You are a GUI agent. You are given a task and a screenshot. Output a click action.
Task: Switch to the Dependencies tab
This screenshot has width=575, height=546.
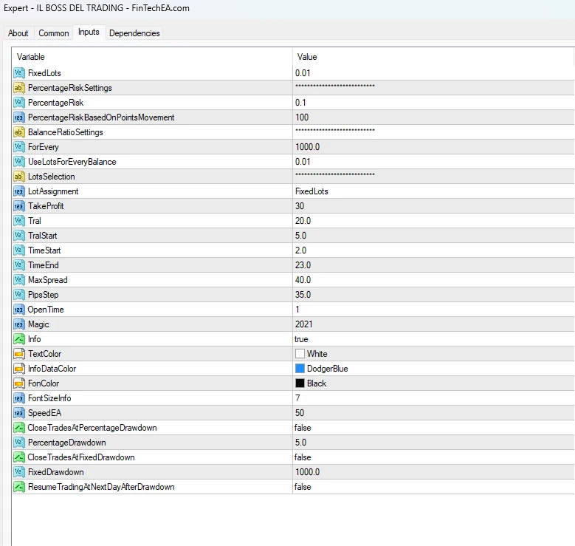tap(134, 33)
